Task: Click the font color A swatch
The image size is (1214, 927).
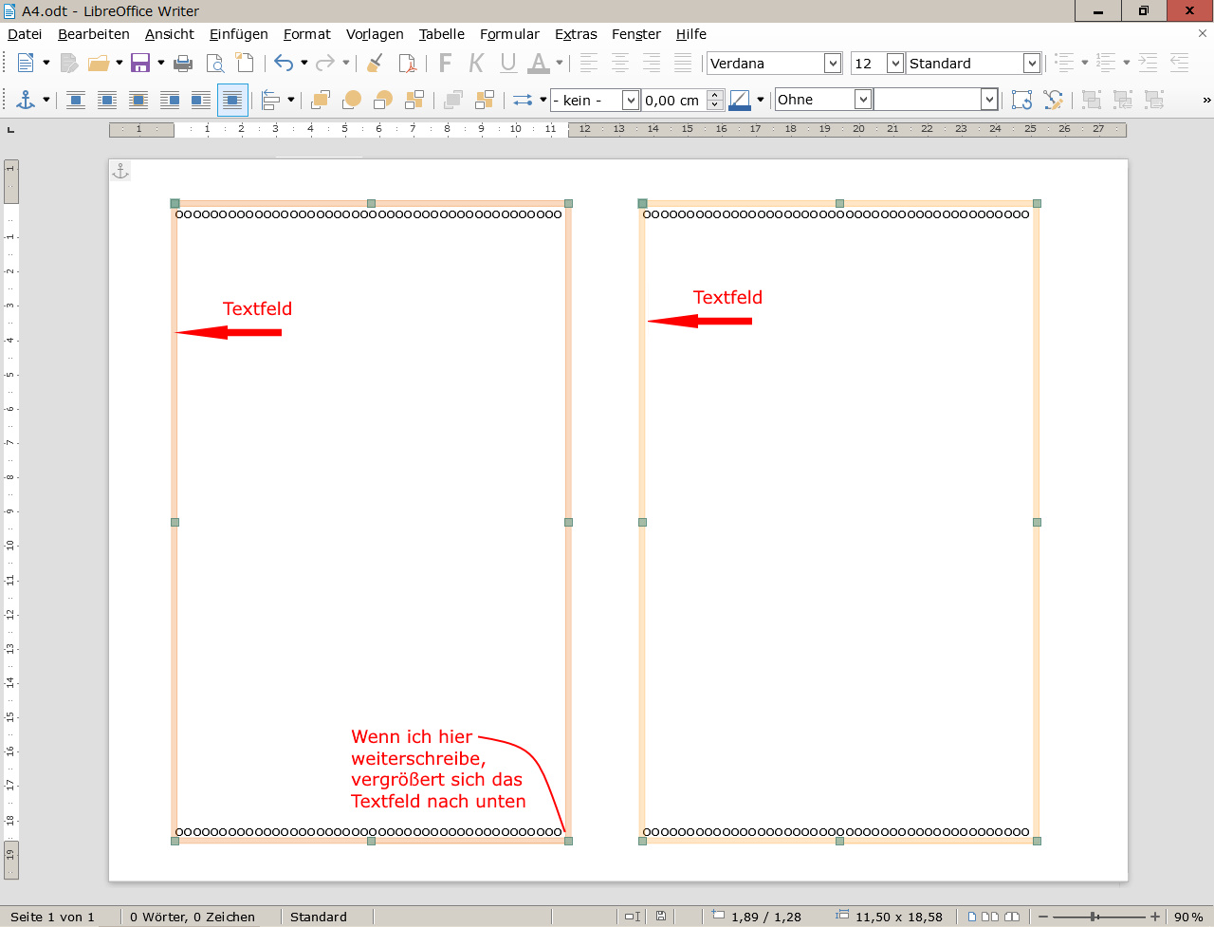Action: (539, 63)
